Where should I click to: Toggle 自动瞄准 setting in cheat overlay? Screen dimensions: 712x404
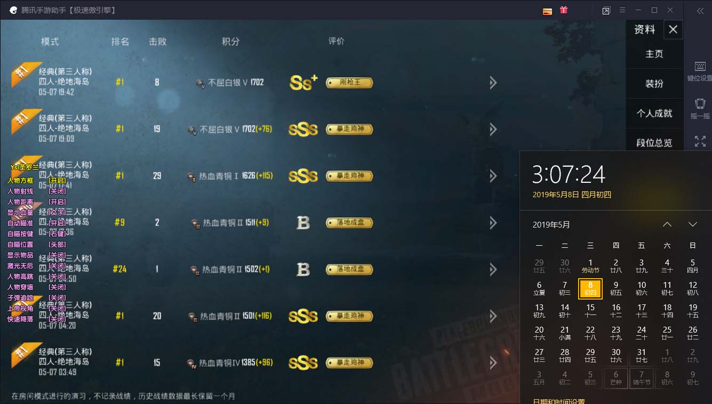pyautogui.click(x=36, y=223)
